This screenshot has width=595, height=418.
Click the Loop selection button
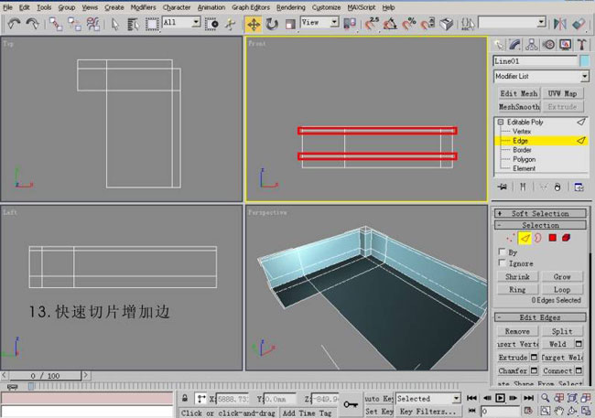562,290
